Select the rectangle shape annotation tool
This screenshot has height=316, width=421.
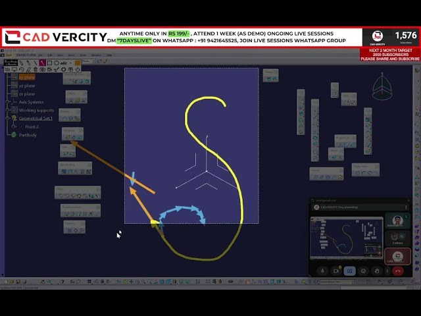click(50, 63)
